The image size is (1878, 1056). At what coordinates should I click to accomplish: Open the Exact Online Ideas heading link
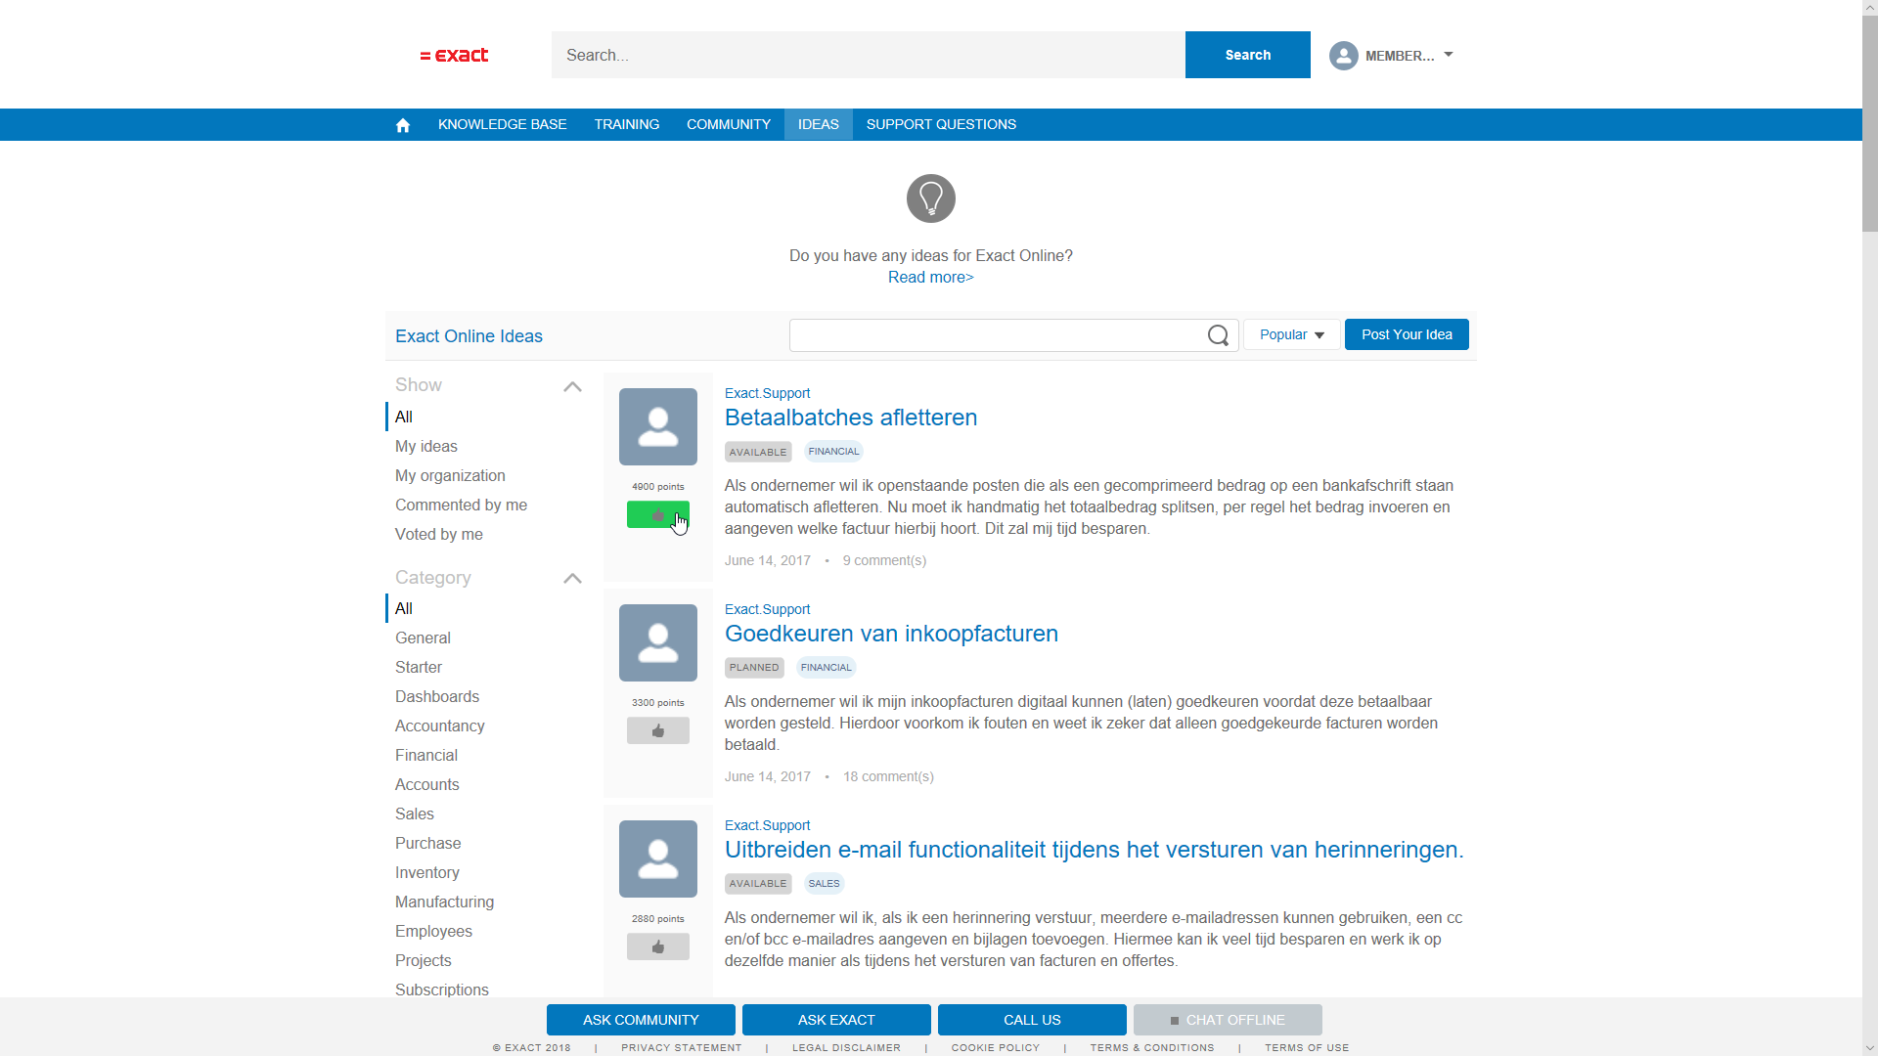click(469, 336)
